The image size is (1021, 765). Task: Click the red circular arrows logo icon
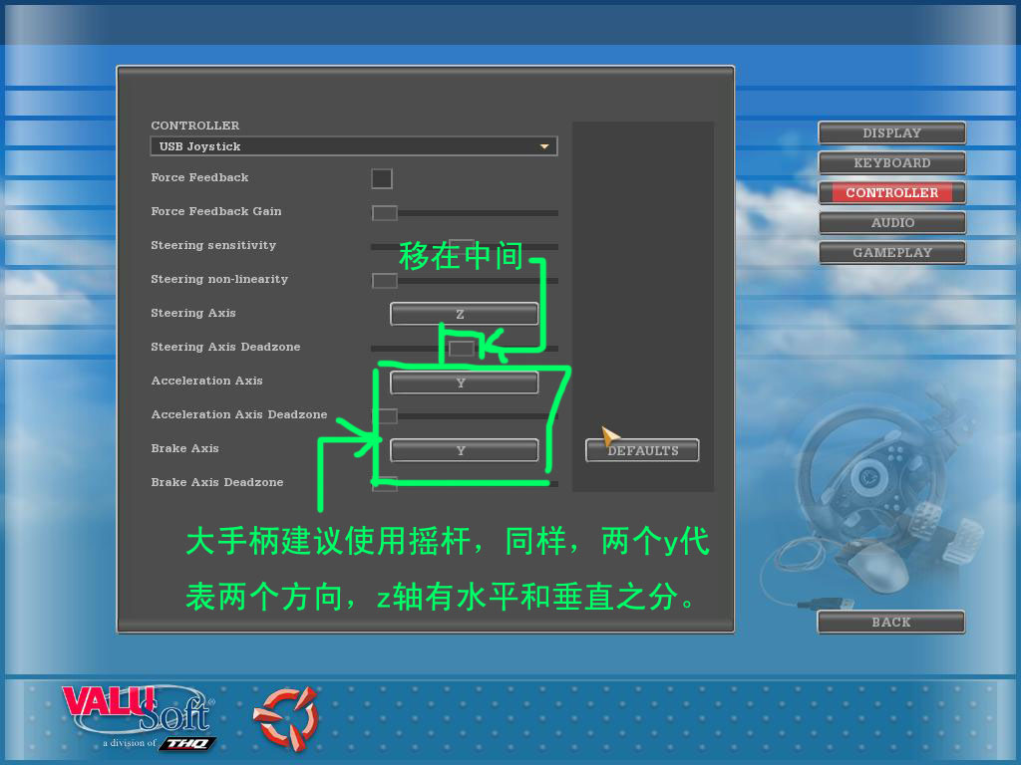pyautogui.click(x=284, y=715)
